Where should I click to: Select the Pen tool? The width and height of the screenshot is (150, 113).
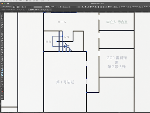[x=2, y=25]
